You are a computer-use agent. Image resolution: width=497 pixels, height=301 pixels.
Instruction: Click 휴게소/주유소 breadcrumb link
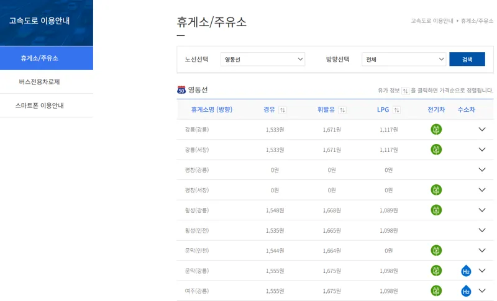(x=476, y=21)
